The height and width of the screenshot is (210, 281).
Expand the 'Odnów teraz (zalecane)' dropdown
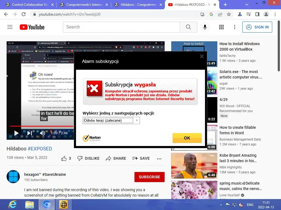[111, 120]
